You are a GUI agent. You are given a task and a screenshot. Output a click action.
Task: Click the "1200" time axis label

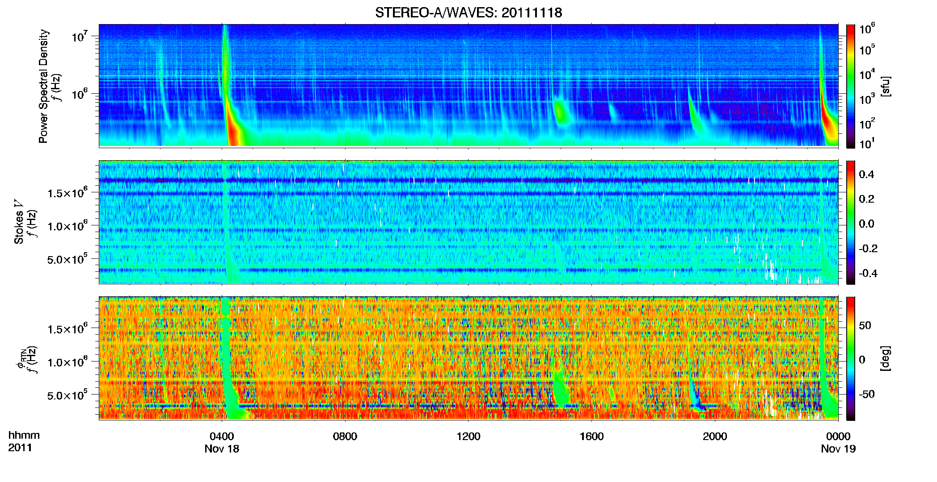tap(468, 436)
